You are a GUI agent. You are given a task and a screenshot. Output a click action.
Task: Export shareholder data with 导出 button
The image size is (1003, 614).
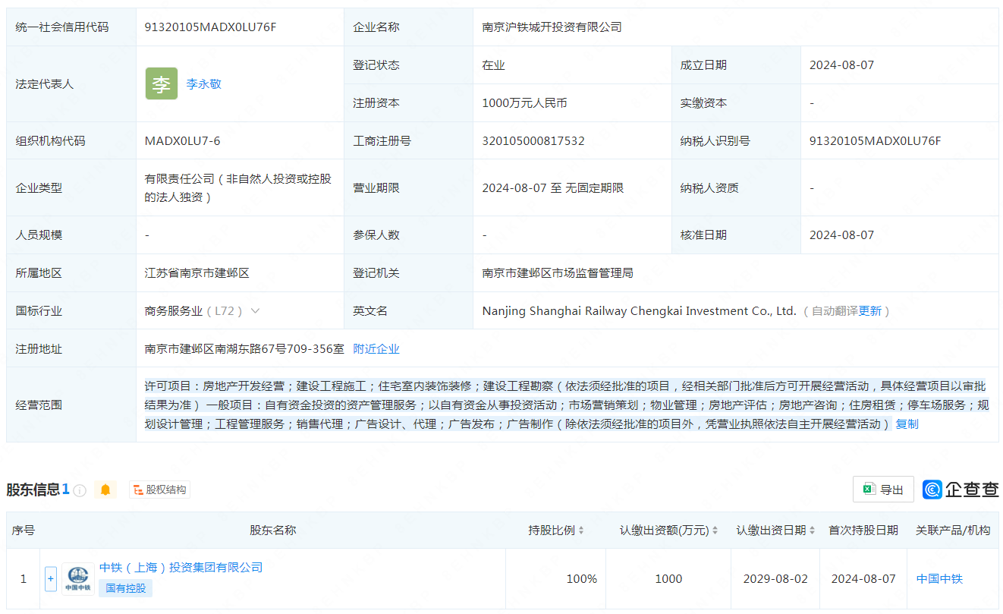[883, 490]
